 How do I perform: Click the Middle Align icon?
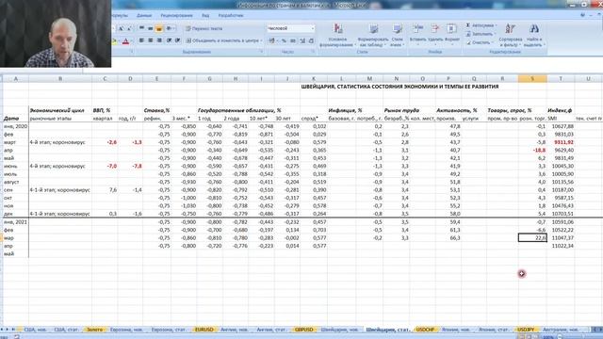[151, 28]
